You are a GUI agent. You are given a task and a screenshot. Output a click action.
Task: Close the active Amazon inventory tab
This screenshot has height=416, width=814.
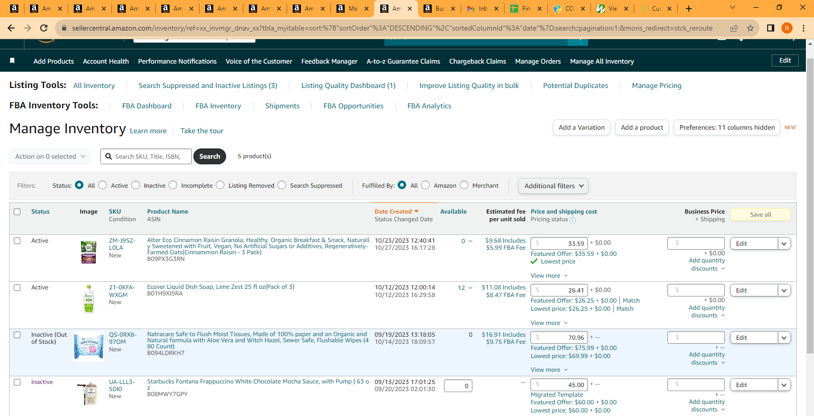(410, 9)
